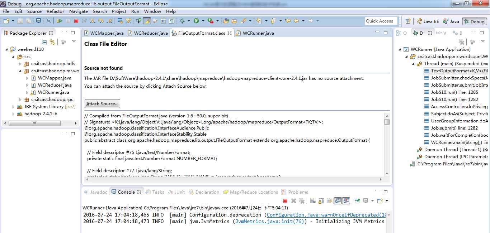
Task: Open the Project menu
Action: [x=119, y=11]
